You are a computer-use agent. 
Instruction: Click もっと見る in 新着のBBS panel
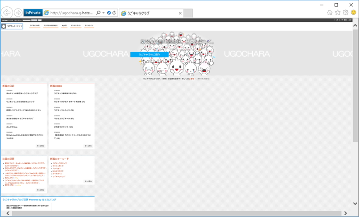[88, 146]
